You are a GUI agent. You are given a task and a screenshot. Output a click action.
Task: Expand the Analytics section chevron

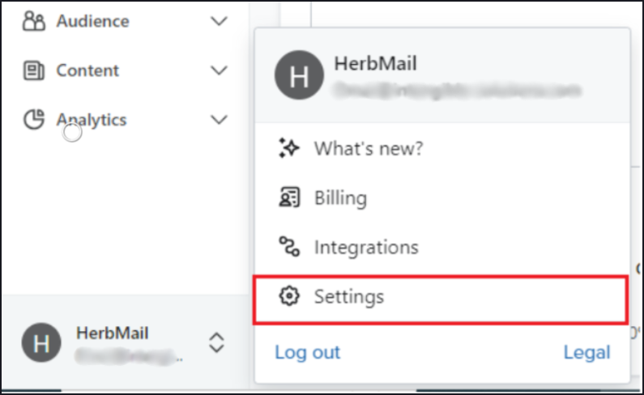click(219, 120)
